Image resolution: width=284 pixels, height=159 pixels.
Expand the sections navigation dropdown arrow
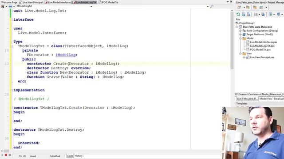[x=6, y=7]
